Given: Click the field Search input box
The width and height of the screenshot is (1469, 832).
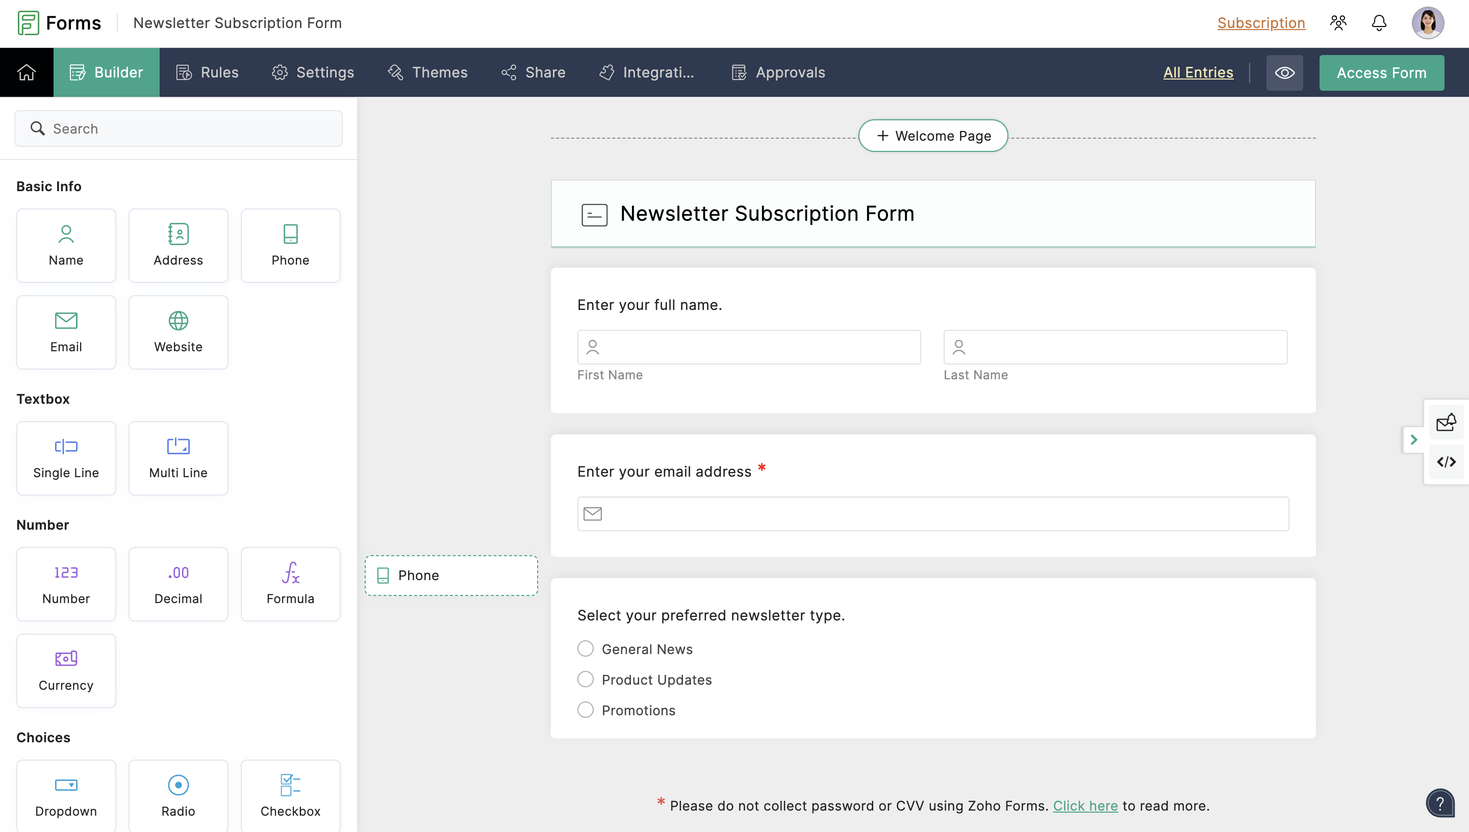Looking at the screenshot, I should tap(179, 128).
